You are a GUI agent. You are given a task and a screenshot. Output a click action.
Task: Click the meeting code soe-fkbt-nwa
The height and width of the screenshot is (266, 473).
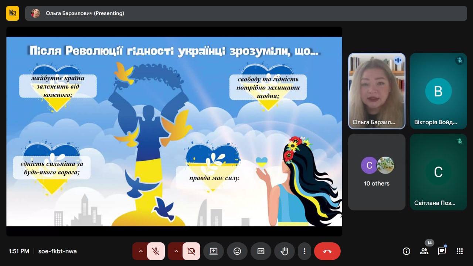click(x=58, y=251)
